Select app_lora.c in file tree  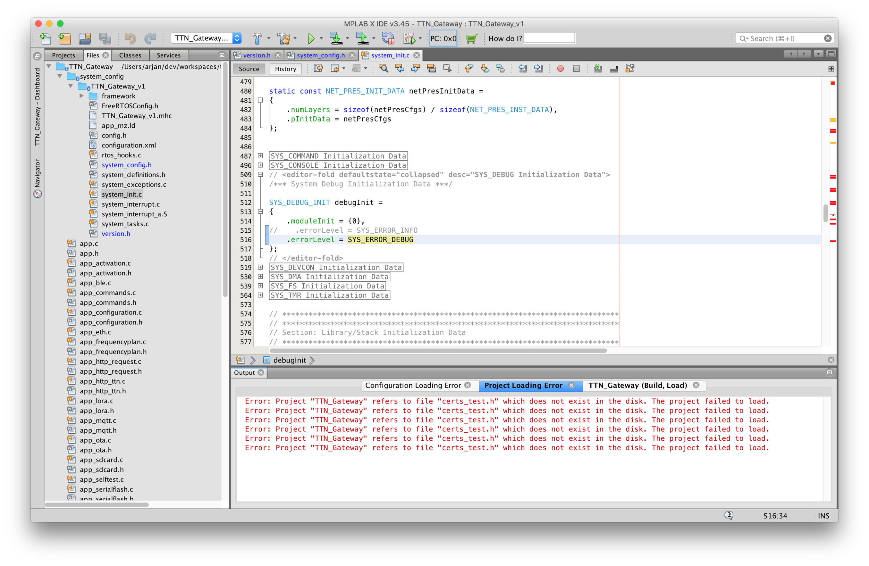(97, 401)
